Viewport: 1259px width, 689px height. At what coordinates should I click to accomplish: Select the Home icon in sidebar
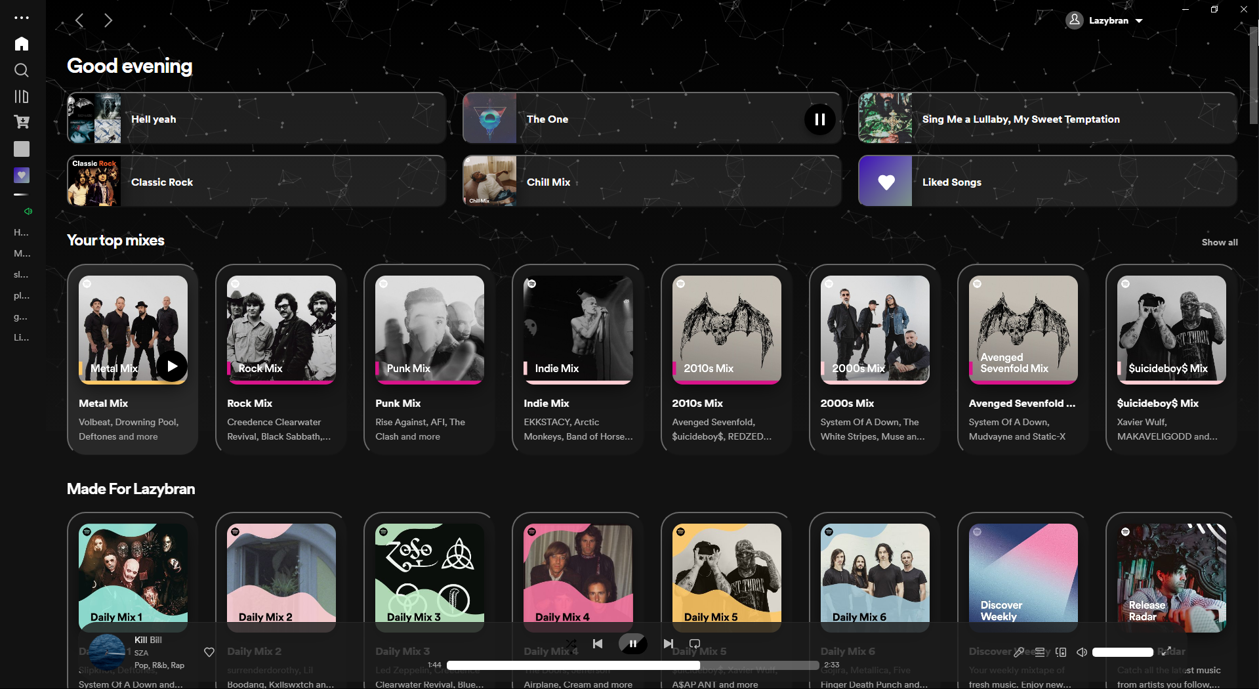point(21,44)
